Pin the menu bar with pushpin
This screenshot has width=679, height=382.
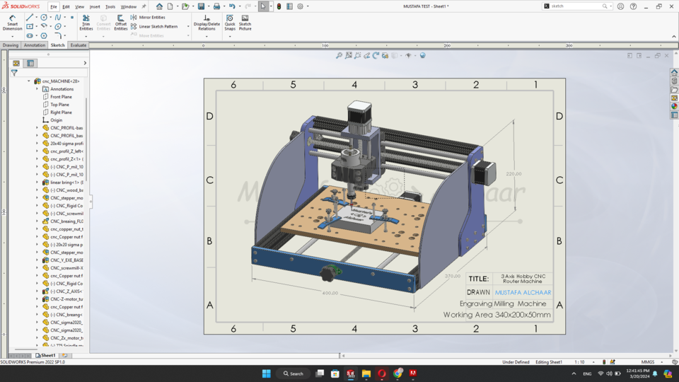(x=144, y=6)
